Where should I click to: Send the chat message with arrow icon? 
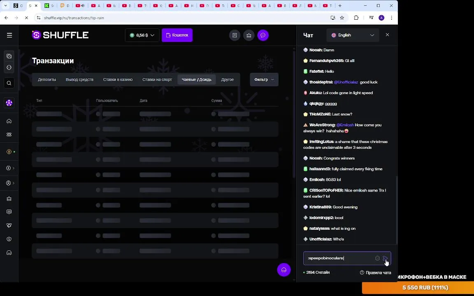click(385, 258)
